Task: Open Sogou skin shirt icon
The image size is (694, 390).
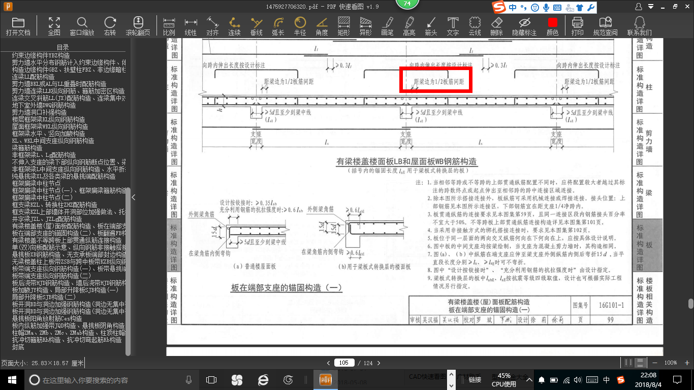Action: (579, 8)
